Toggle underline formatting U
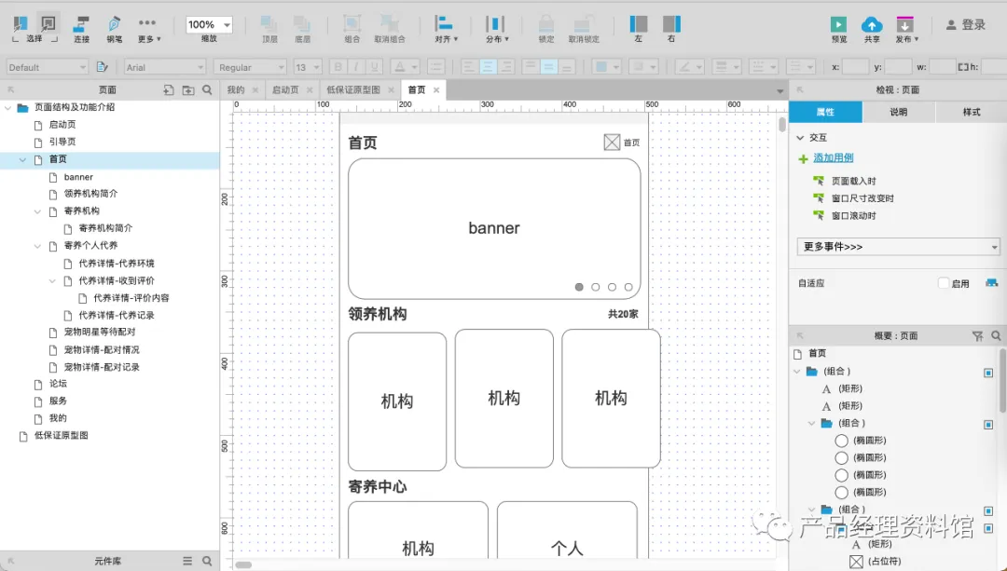 [374, 67]
